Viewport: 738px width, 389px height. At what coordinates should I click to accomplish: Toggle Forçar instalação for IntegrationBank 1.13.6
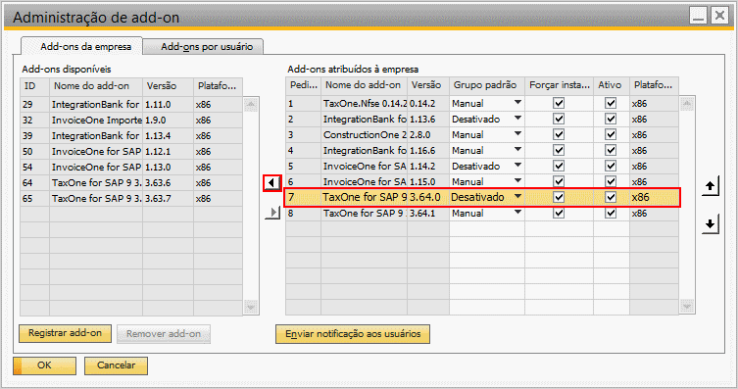[559, 119]
